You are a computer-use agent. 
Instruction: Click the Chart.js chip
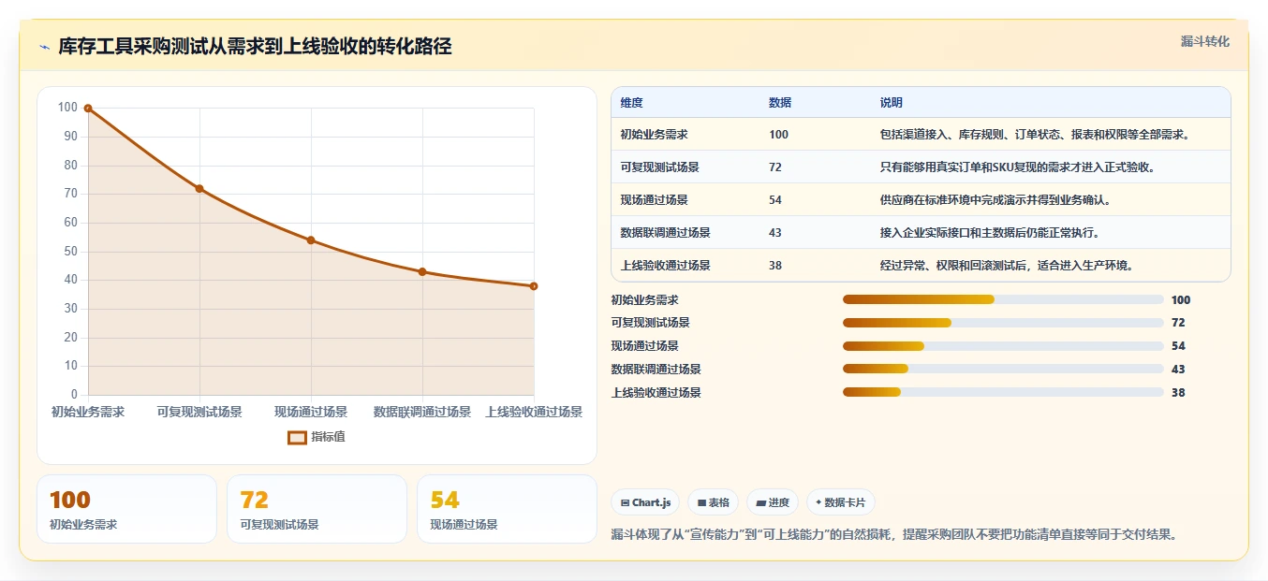click(x=645, y=502)
